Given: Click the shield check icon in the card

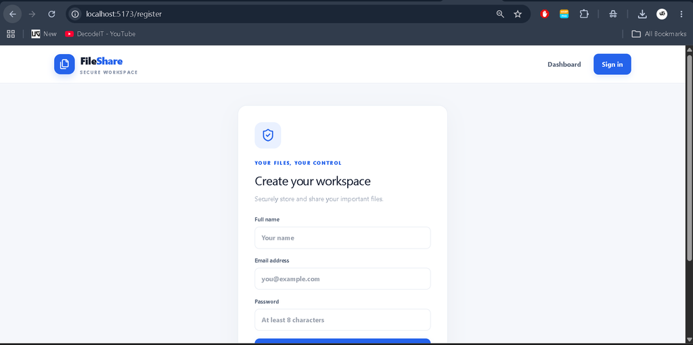Looking at the screenshot, I should point(268,135).
